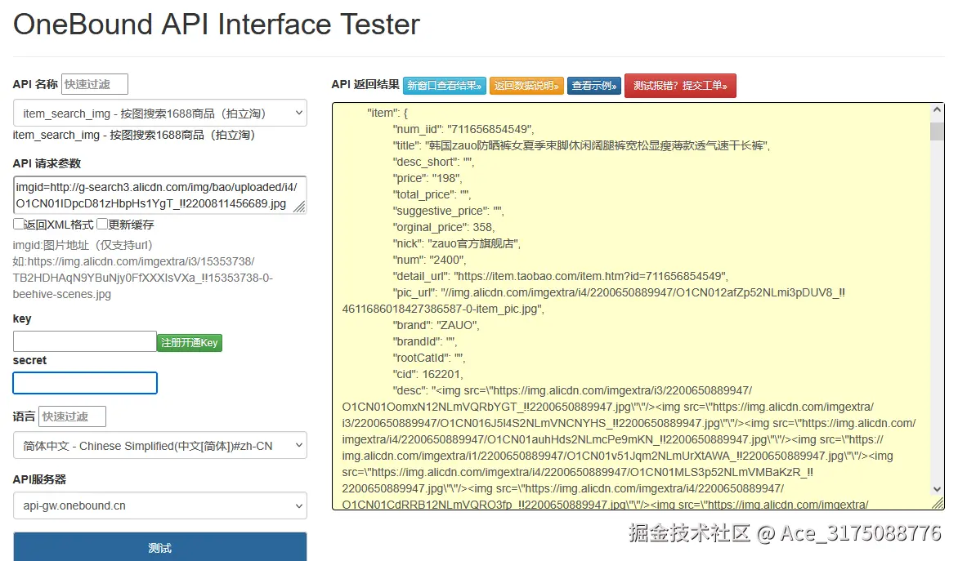Click the "rootCatId" line
This screenshot has width=958, height=561.
(428, 358)
